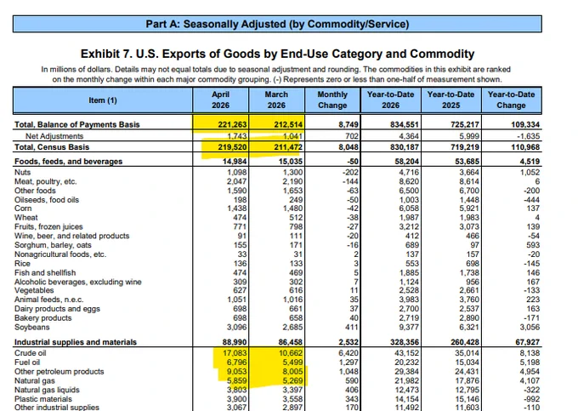Select the 'Animal feeds, n.e.c.' row label

[48, 300]
